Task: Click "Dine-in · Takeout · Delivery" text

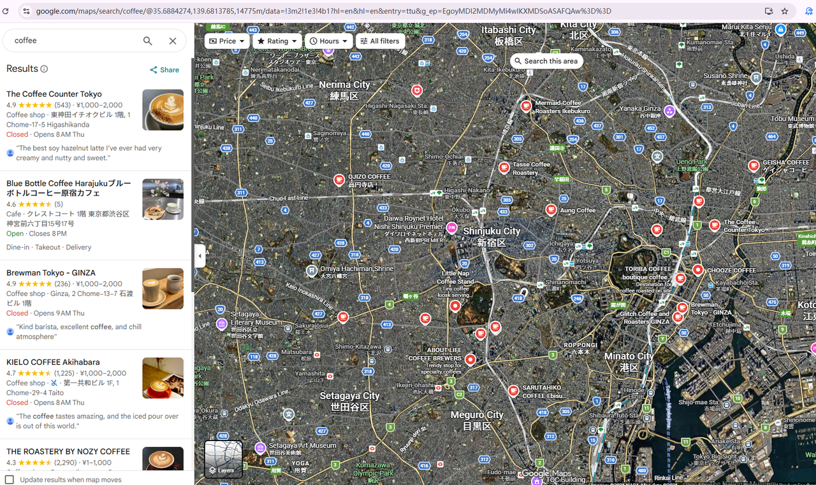Action: (x=48, y=248)
